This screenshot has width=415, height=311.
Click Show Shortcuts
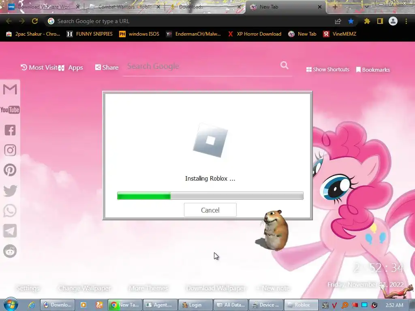pyautogui.click(x=327, y=69)
